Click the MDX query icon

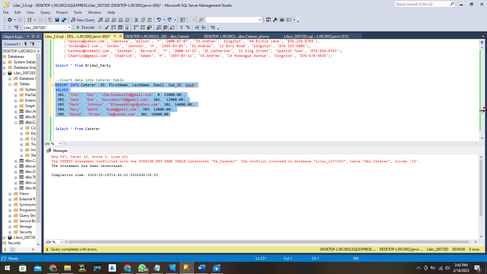pos(107,20)
